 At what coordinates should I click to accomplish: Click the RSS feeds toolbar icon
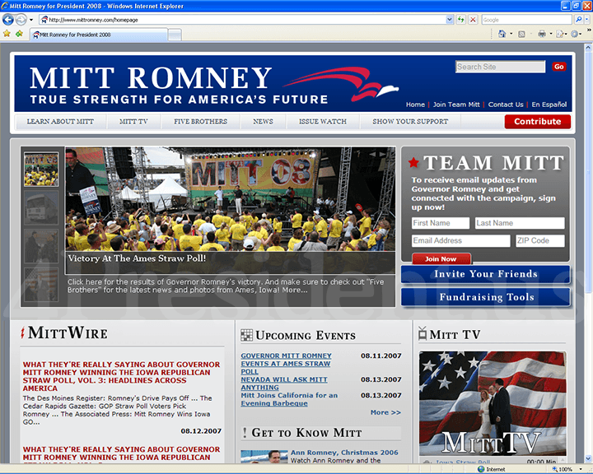(521, 34)
